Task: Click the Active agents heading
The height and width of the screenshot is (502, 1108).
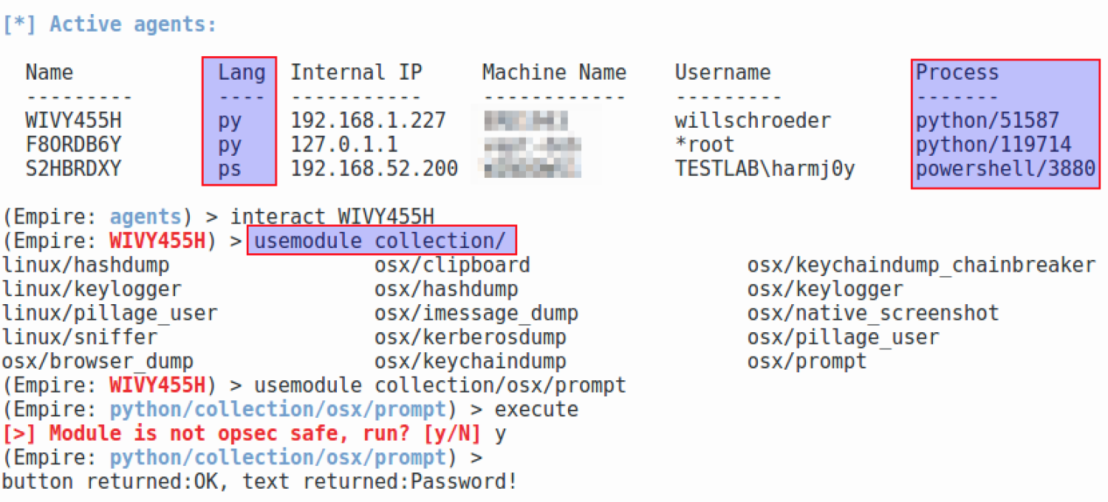Action: pos(111,24)
